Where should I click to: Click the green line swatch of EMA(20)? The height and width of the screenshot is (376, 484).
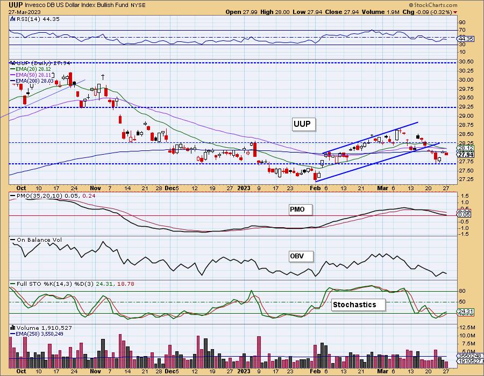(13, 69)
